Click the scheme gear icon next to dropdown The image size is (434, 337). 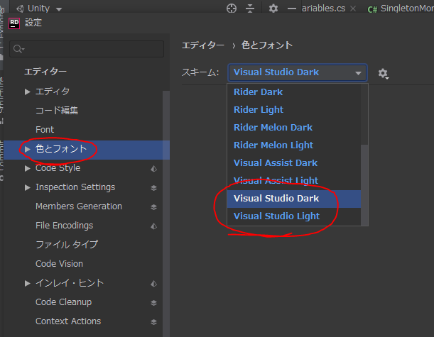[383, 73]
